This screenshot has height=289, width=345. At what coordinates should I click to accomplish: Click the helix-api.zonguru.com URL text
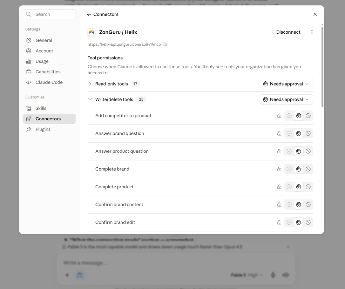[x=124, y=44]
